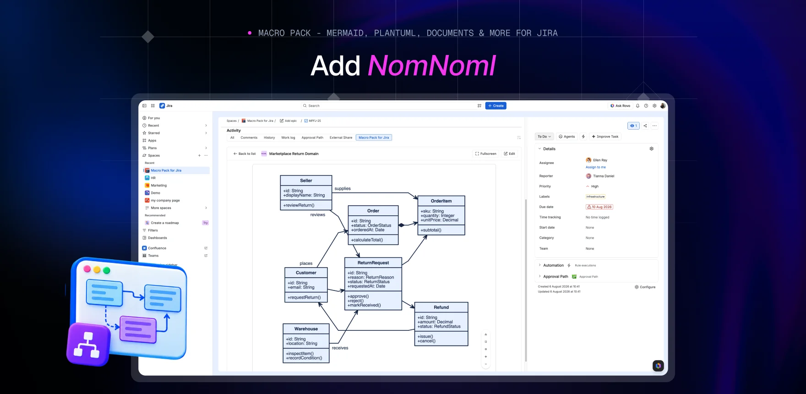
Task: Toggle the activity sort order icon
Action: click(x=519, y=137)
